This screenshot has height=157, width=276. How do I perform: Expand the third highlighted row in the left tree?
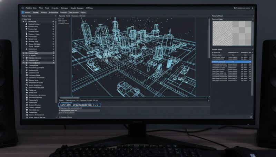pos(23,63)
